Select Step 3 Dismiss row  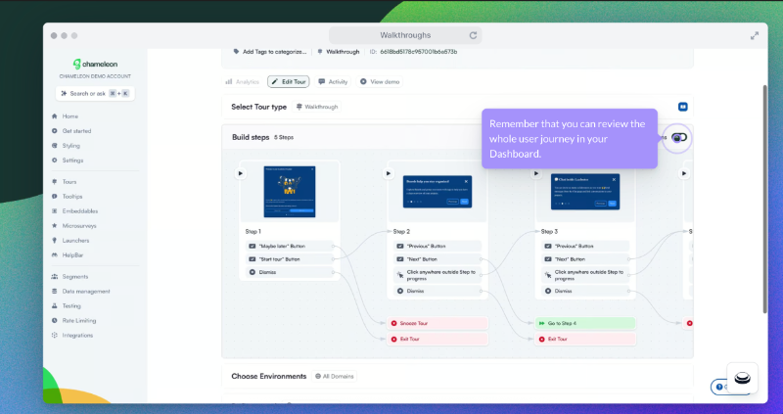(x=585, y=291)
